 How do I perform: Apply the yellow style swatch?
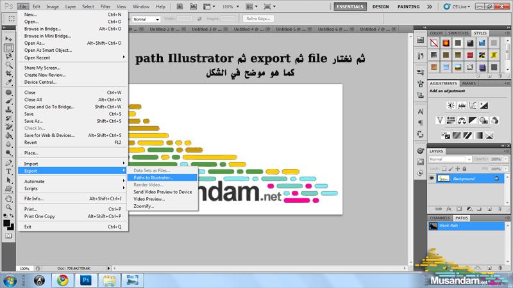coord(494,55)
